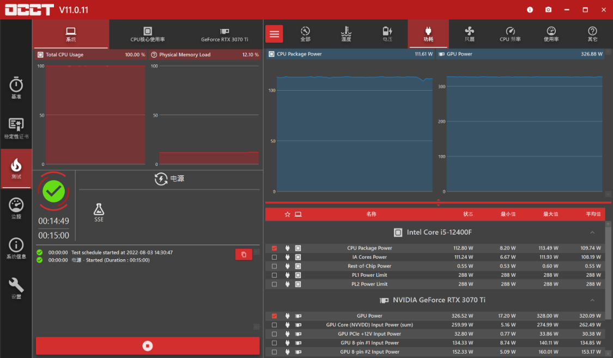This screenshot has height=358, width=613.
Task: Check GPU 8-pin #2 Input Power checkbox
Action: 275,352
